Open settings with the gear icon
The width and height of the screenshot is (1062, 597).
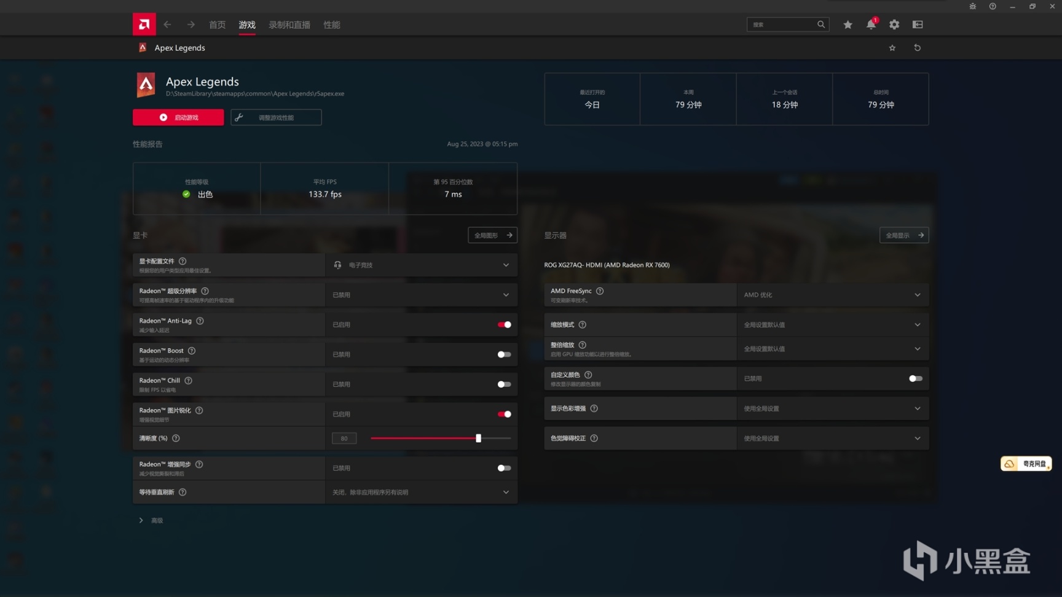click(x=894, y=25)
